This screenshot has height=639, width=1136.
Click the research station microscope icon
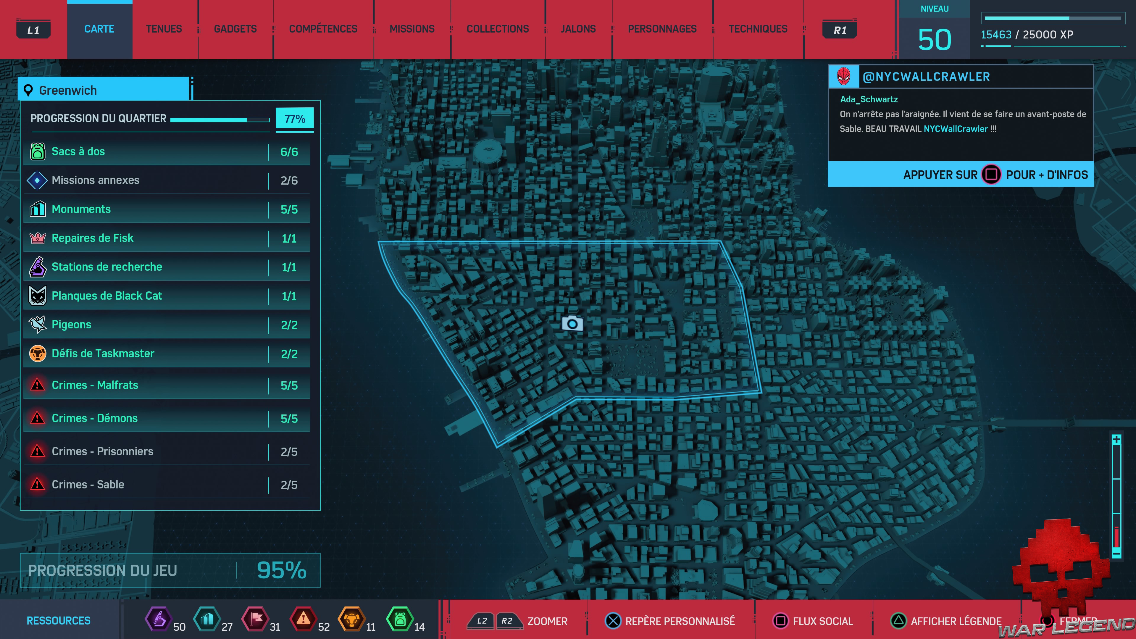[38, 267]
